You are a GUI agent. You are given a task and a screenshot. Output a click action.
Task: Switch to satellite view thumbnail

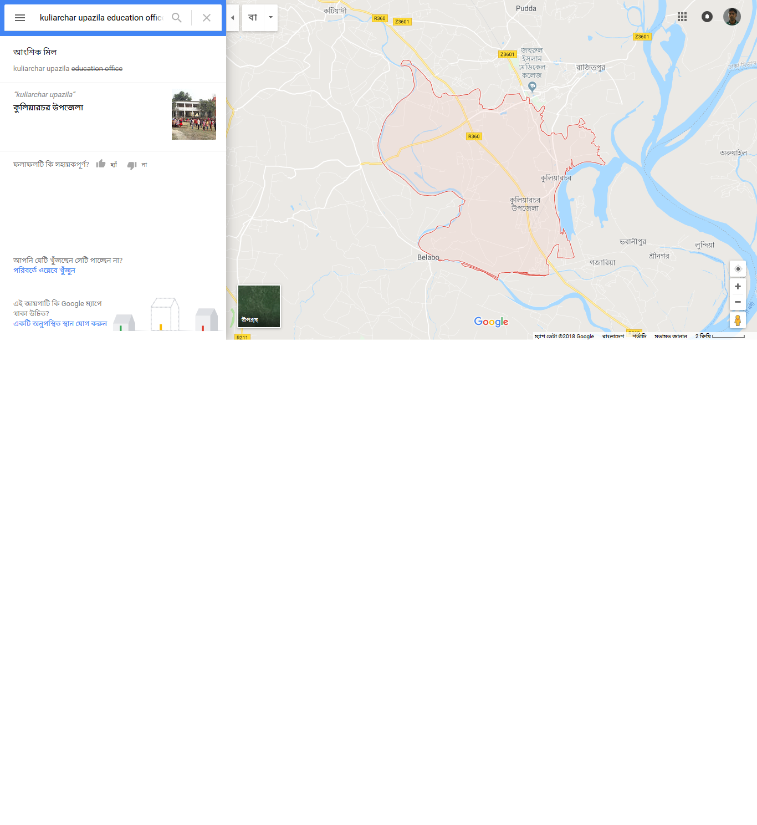pos(259,306)
